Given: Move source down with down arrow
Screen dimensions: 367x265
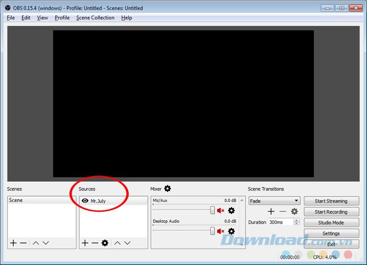Looking at the screenshot, I should (128, 243).
